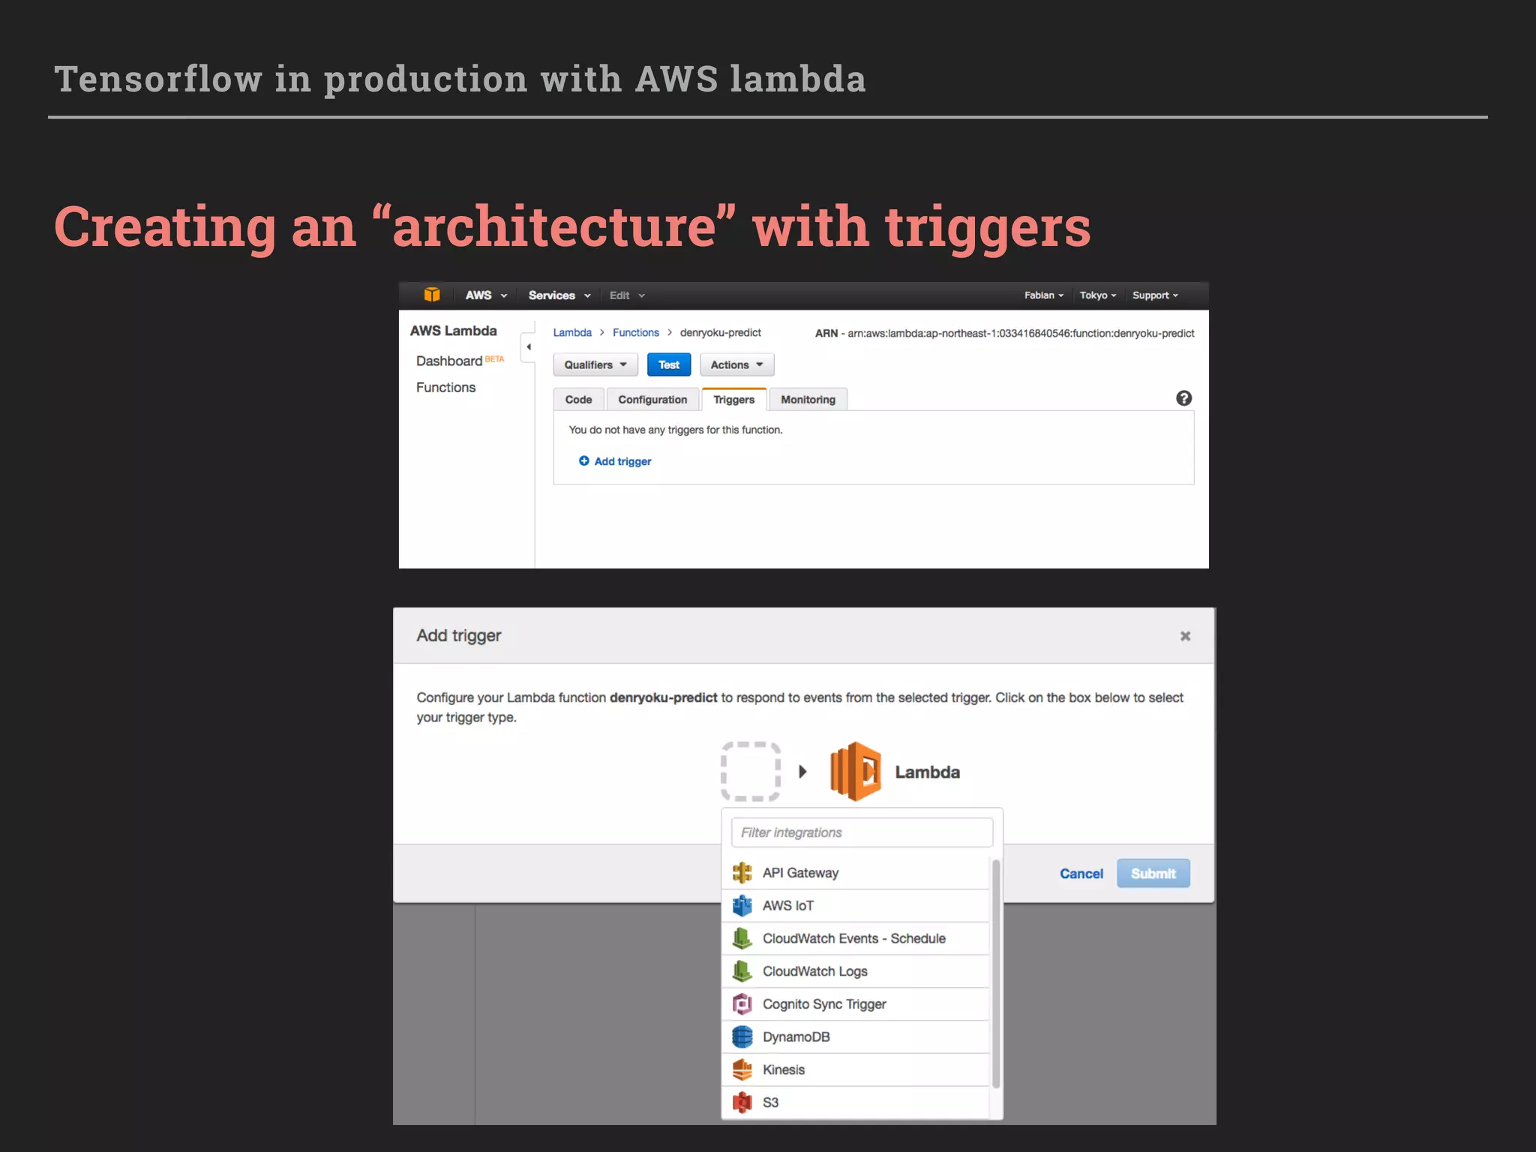Click the denryoku-predict breadcrumb text
The height and width of the screenshot is (1152, 1536).
[720, 333]
